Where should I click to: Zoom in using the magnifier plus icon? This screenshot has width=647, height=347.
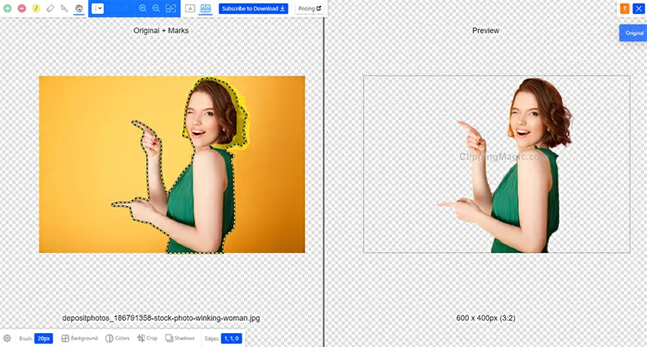[x=143, y=8]
